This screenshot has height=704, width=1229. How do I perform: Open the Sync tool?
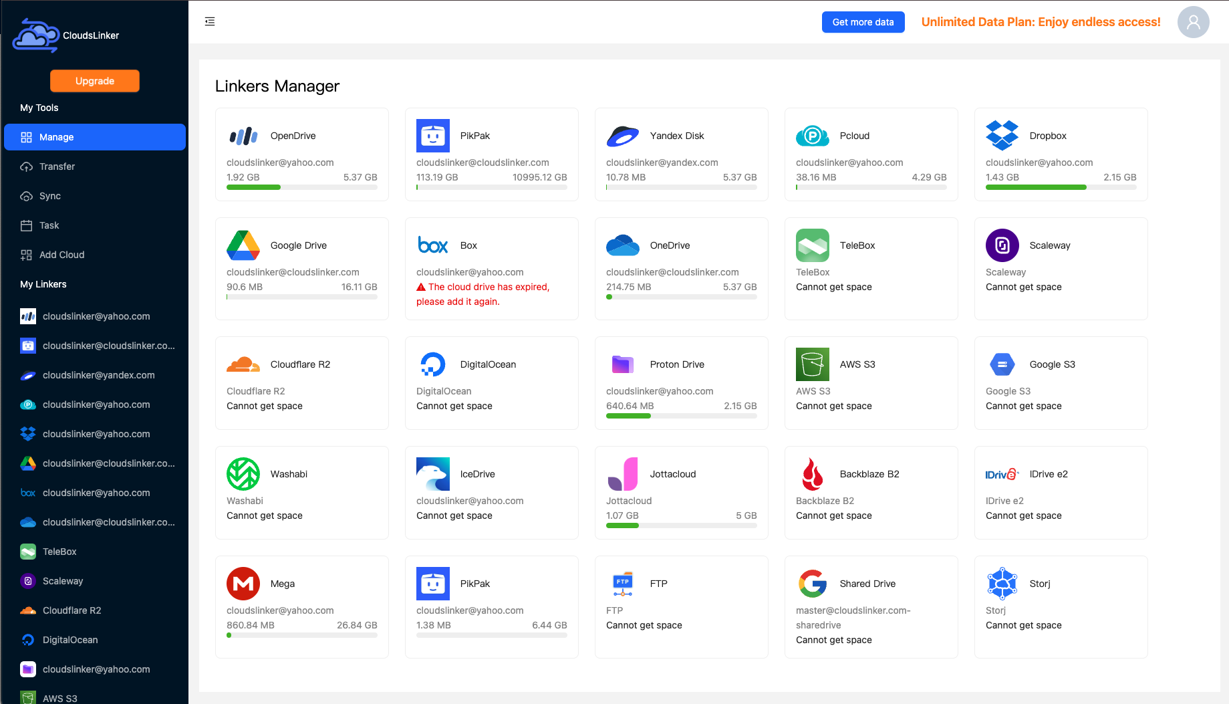pos(95,196)
